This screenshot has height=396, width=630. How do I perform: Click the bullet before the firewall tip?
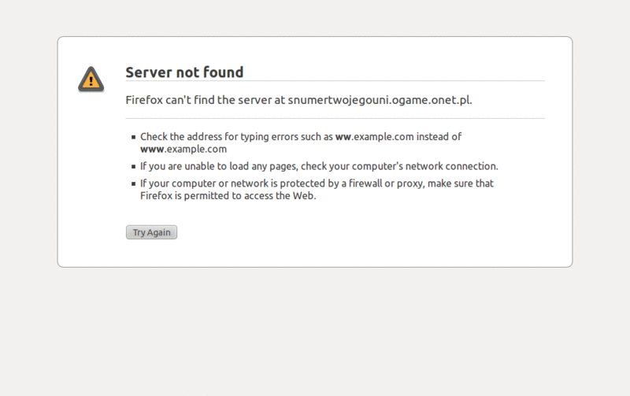point(134,183)
